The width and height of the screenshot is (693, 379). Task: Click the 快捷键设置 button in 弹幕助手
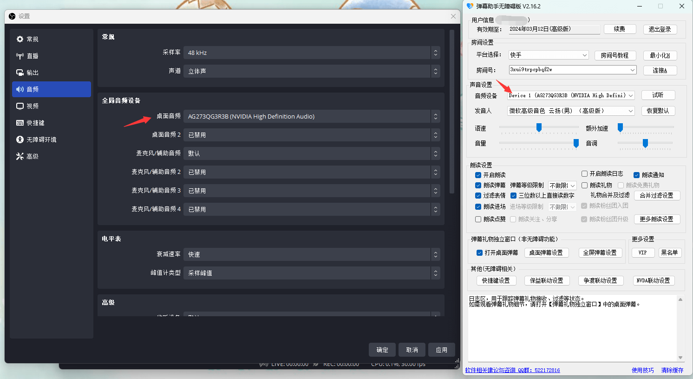pyautogui.click(x=496, y=280)
